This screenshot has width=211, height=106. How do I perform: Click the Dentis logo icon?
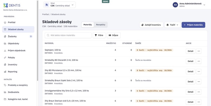(x=6, y=5)
